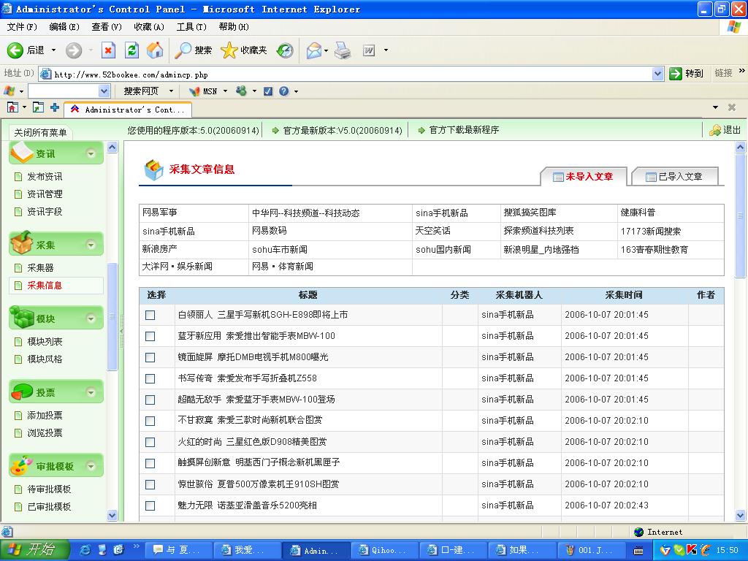Click the Mail envelope toolbar icon
This screenshot has height=561, width=748.
pos(314,50)
